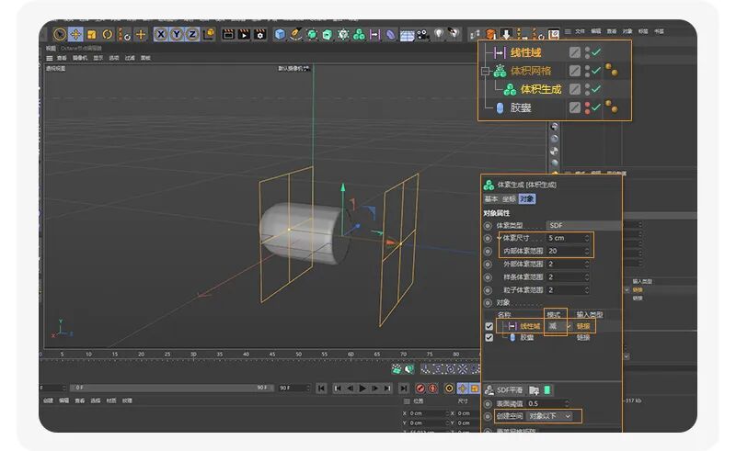Click the viewport hamburger menu icon

(x=50, y=58)
